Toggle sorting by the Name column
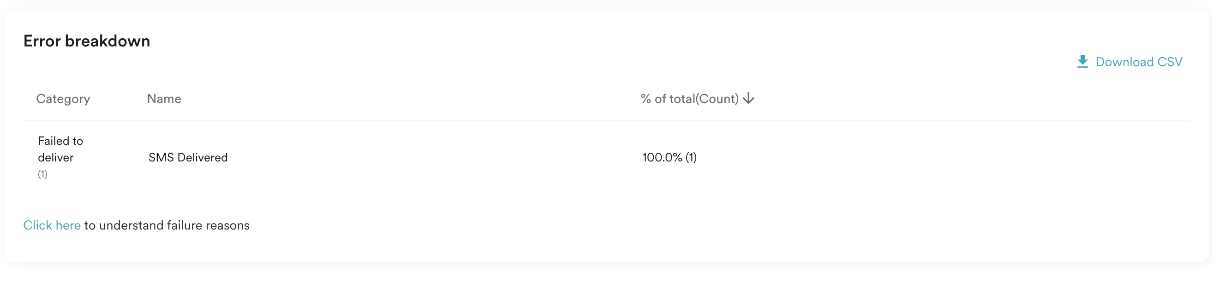Viewport: 1219px width, 287px height. click(x=164, y=98)
